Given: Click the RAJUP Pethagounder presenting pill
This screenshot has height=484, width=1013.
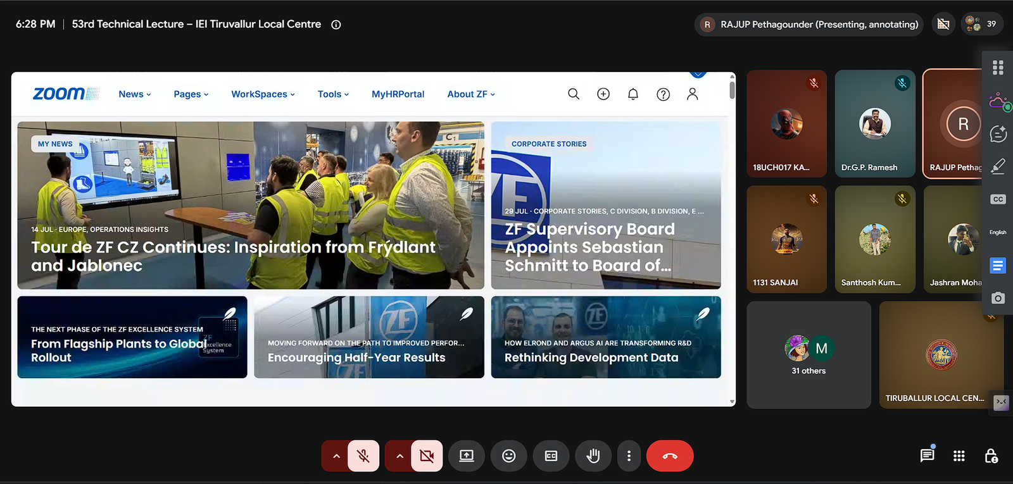Looking at the screenshot, I should (809, 24).
